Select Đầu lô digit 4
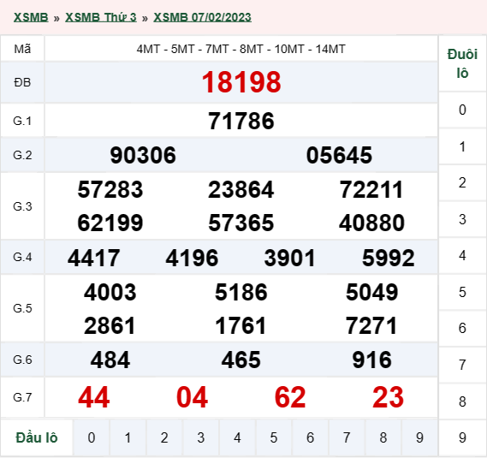This screenshot has height=458, width=487. (x=237, y=437)
